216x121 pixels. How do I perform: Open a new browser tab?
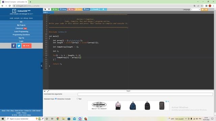[x=30, y=2]
